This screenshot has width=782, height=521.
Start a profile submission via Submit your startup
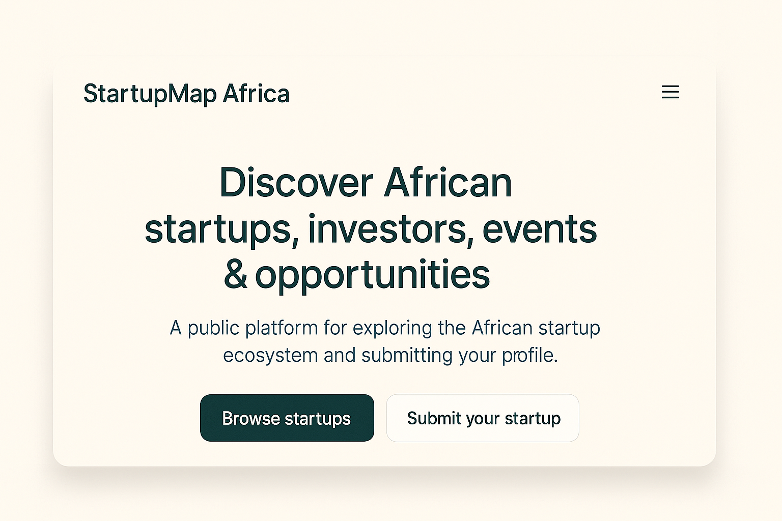point(483,418)
